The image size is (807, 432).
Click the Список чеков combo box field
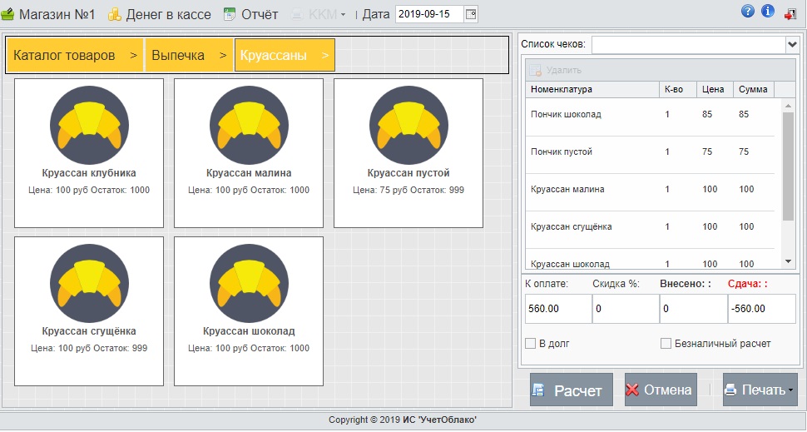click(689, 45)
